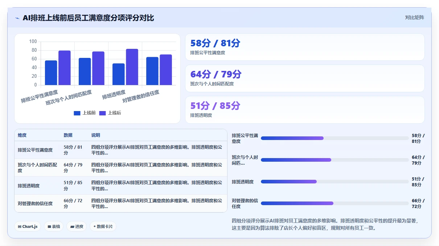439x246 pixels.
Task: Click the 表格 tag chip
Action: (x=54, y=226)
